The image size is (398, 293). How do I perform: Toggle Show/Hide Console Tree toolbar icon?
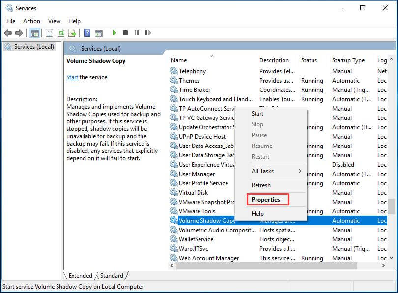(x=34, y=33)
